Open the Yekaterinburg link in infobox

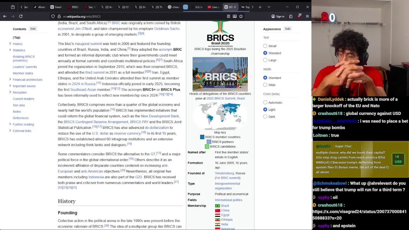224,173
